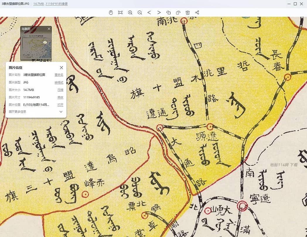307x237 pixels.
Task: Close the 图片信息 info panel
Action: tap(62, 68)
